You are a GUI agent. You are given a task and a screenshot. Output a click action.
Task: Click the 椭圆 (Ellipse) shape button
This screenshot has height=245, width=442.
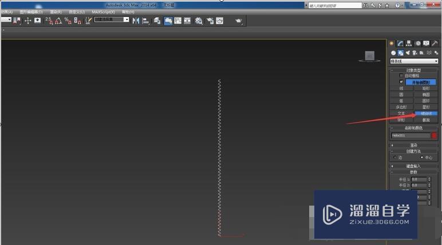click(x=426, y=94)
